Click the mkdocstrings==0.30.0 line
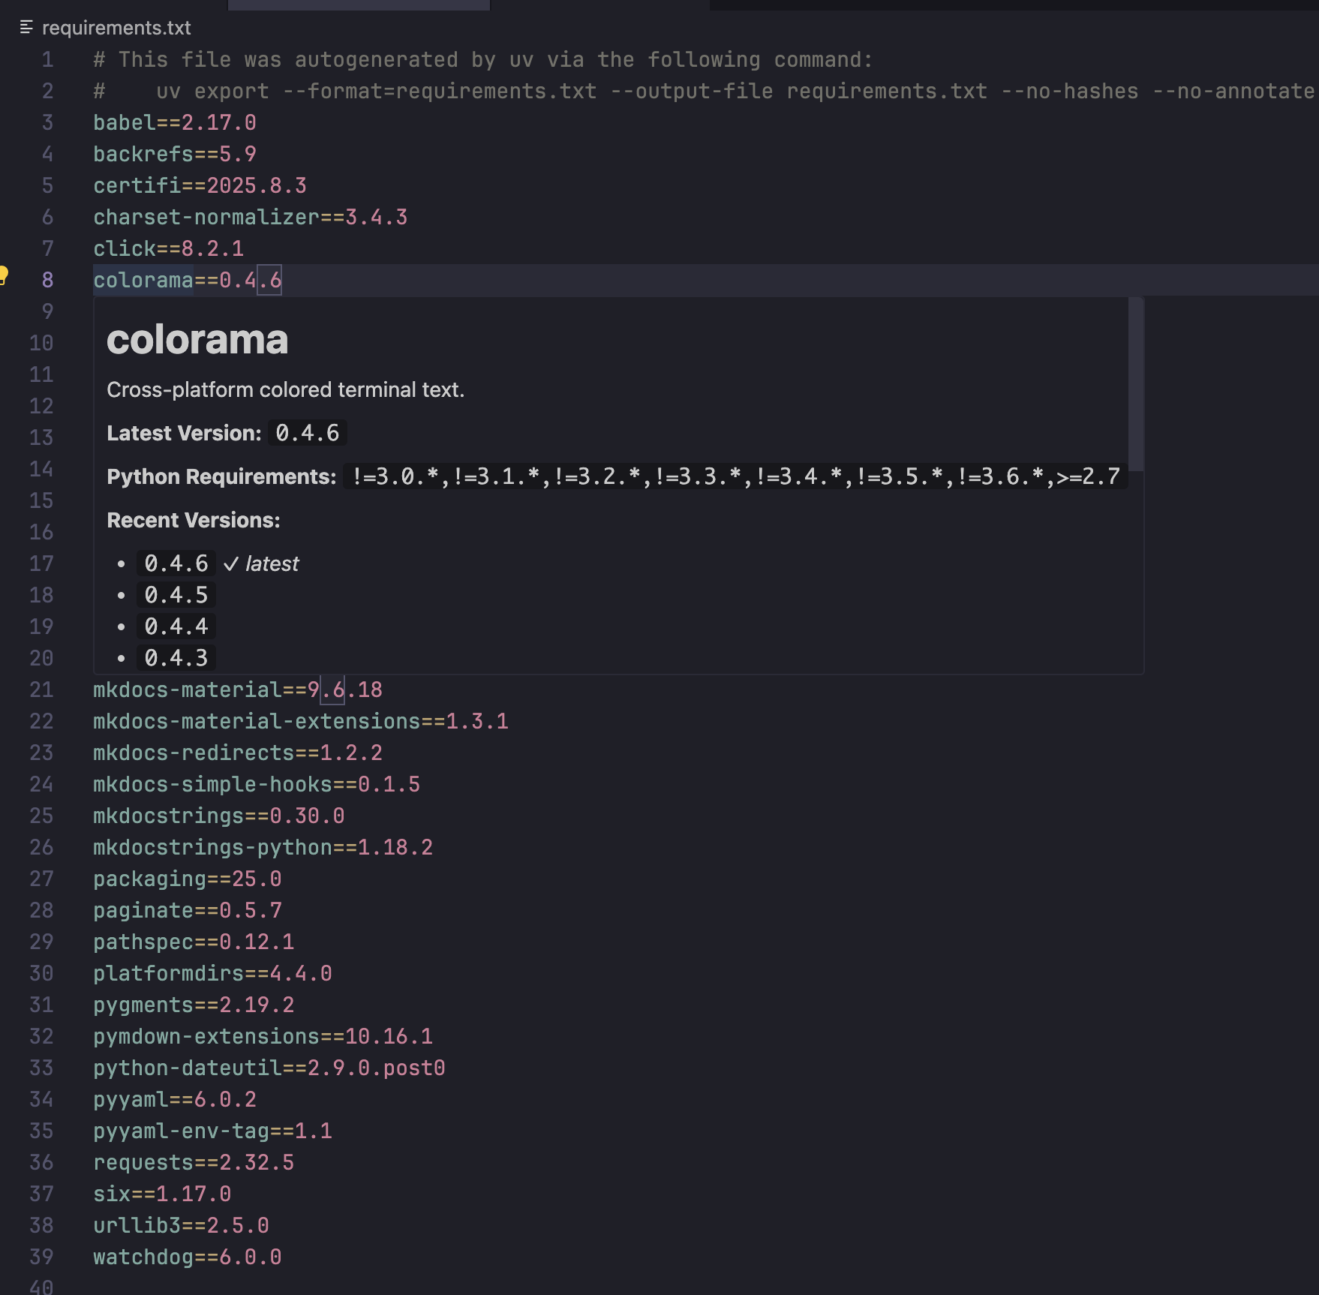 219,816
